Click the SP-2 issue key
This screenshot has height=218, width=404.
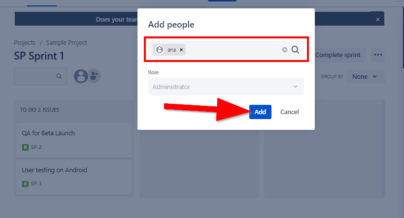point(36,147)
